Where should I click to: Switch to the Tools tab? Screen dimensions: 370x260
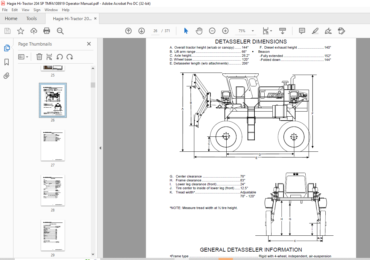pyautogui.click(x=31, y=19)
